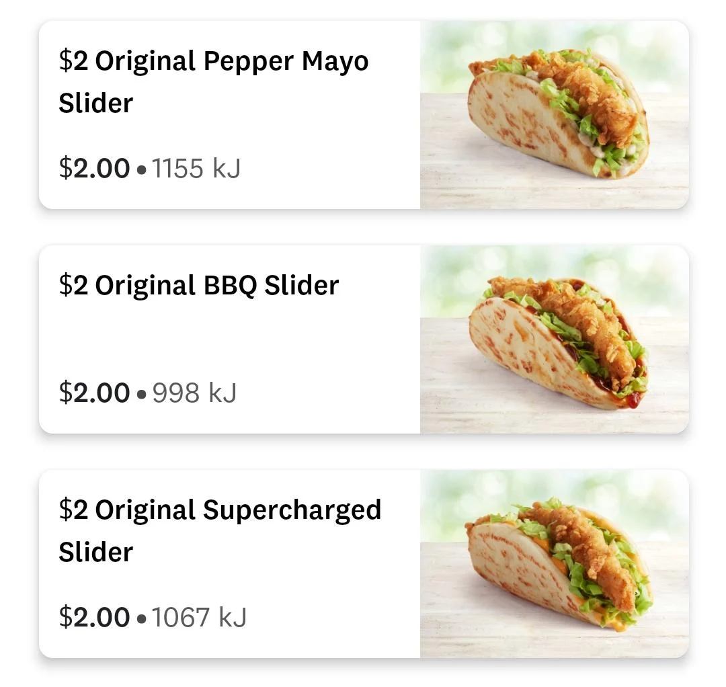
Task: Click the BBQ Slider title text
Action: coord(200,284)
